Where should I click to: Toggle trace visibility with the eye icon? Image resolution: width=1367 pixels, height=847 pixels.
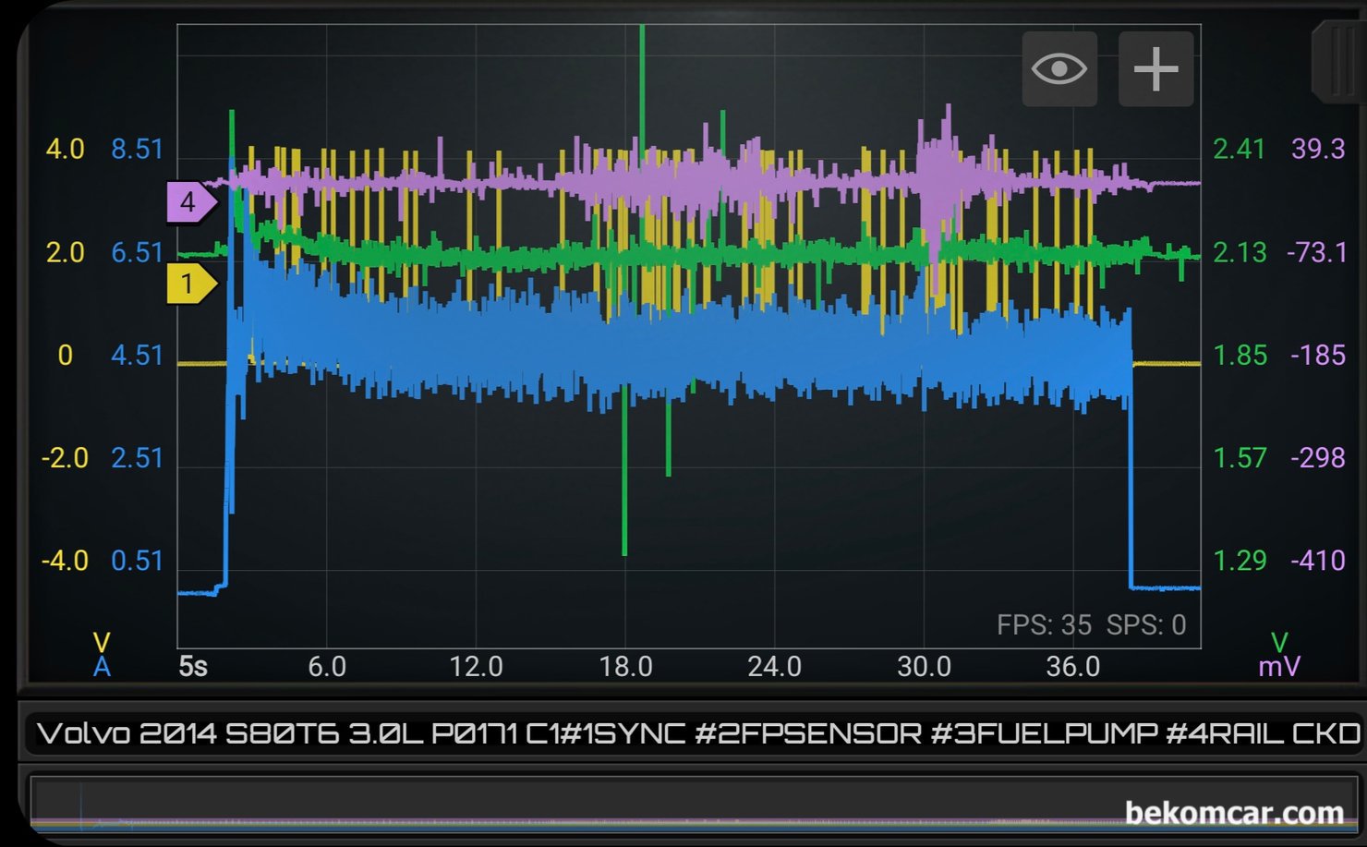point(1059,69)
